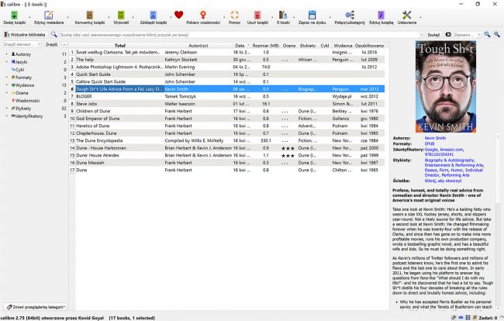Screen dimensions: 504x321
Task: Select Ocena in the tag browser
Action: (x=22, y=93)
